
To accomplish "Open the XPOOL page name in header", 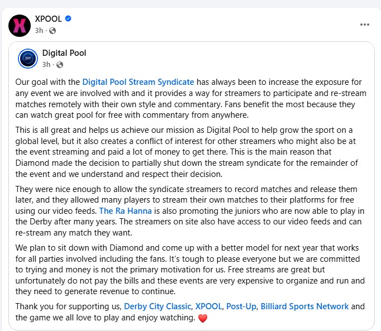I will [48, 19].
